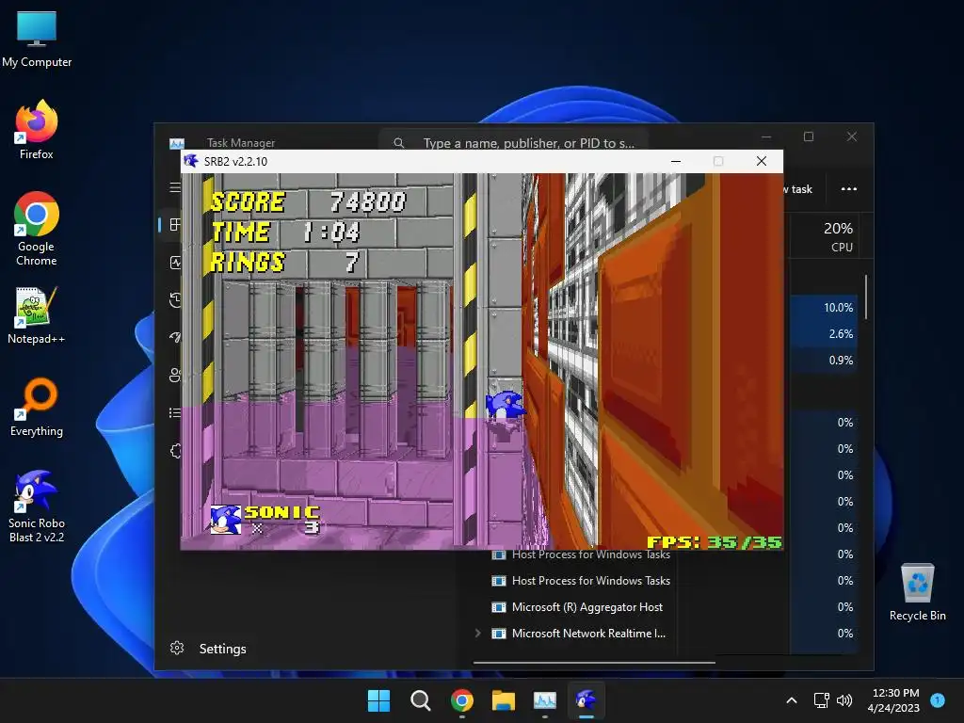Minimize the SRB2 game window

676,161
